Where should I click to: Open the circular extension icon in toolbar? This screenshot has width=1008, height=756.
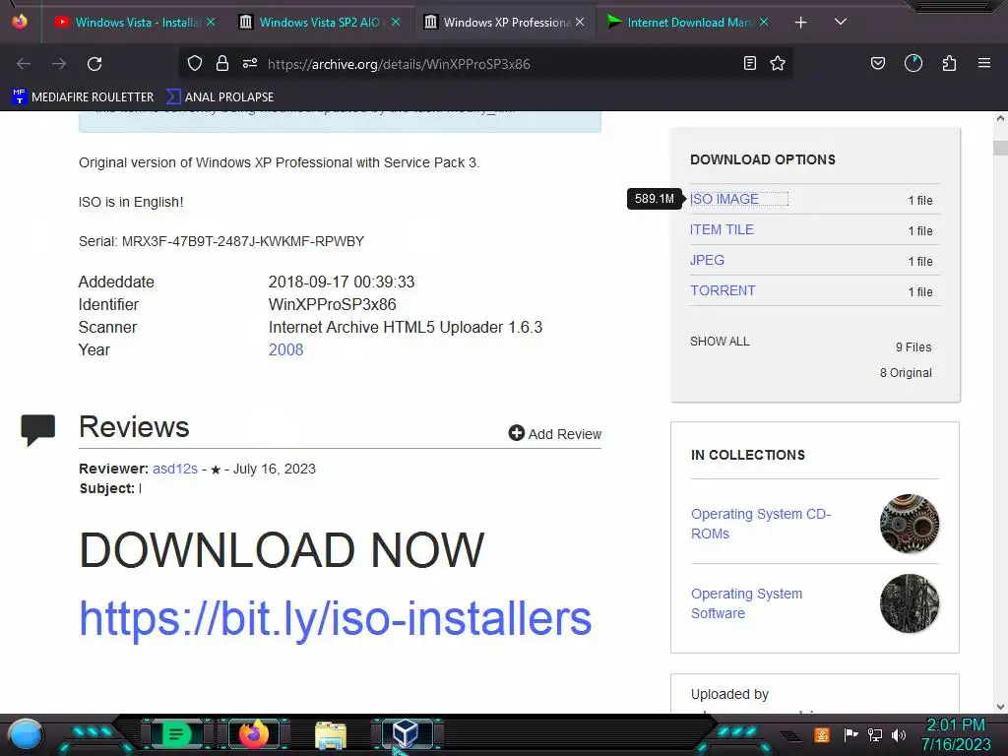[913, 63]
